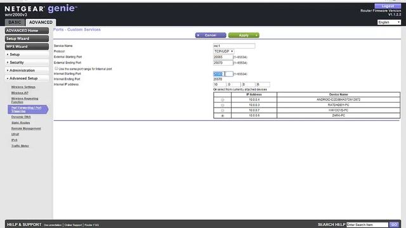This screenshot has height=228, width=406.
Task: Click the Internal Ending Port value 25570
Action: click(218, 79)
